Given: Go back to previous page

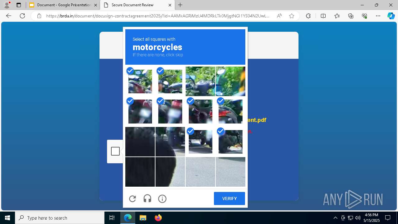Looking at the screenshot, I should click(x=9, y=16).
